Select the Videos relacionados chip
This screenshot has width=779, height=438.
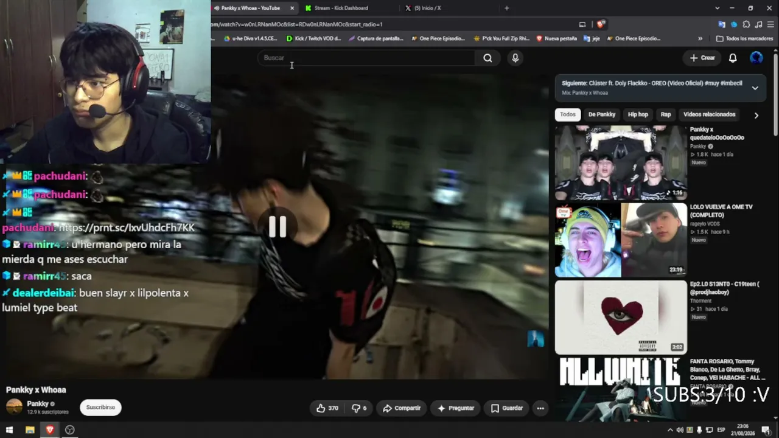click(709, 114)
